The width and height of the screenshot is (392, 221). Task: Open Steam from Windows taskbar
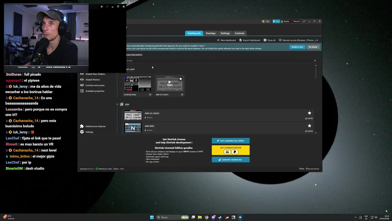pyautogui.click(x=220, y=217)
